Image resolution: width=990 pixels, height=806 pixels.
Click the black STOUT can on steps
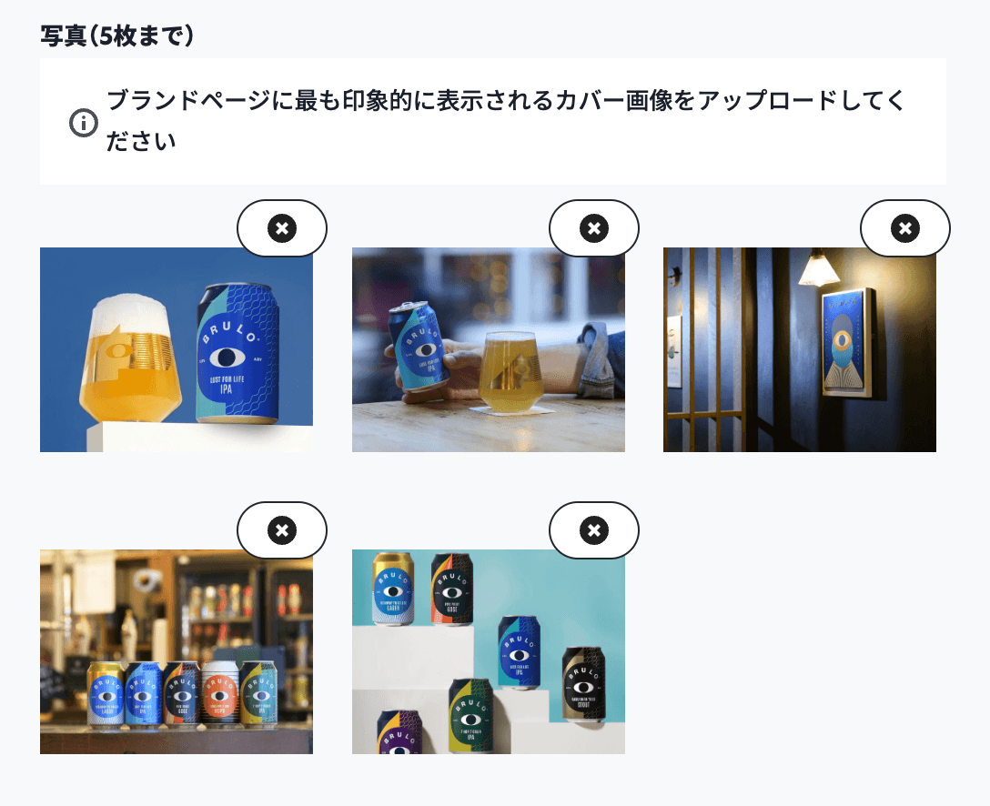tap(583, 684)
